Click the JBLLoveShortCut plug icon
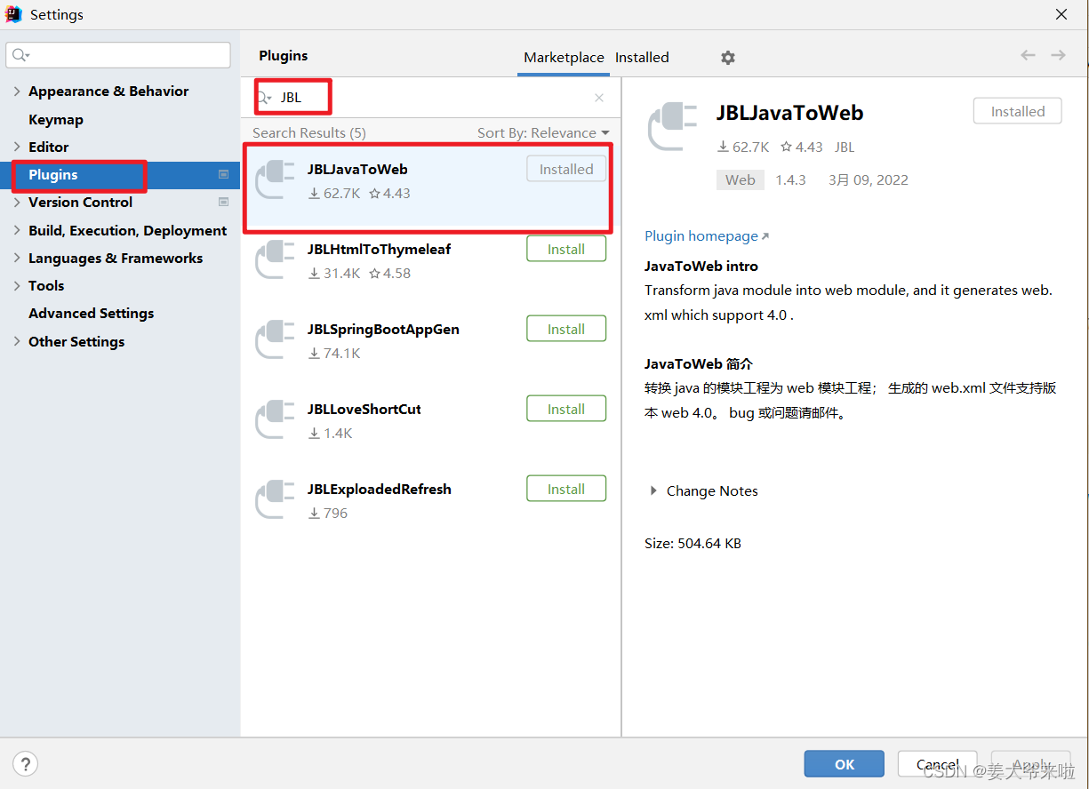 tap(274, 420)
